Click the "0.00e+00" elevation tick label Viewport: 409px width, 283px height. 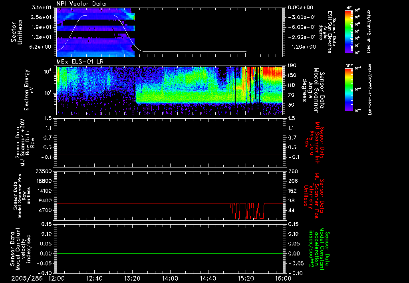[300, 8]
